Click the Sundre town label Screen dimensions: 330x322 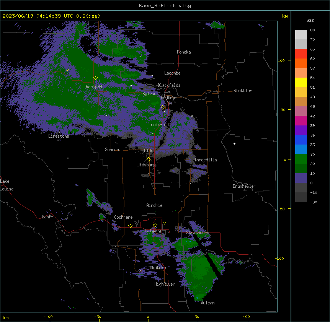coord(112,150)
